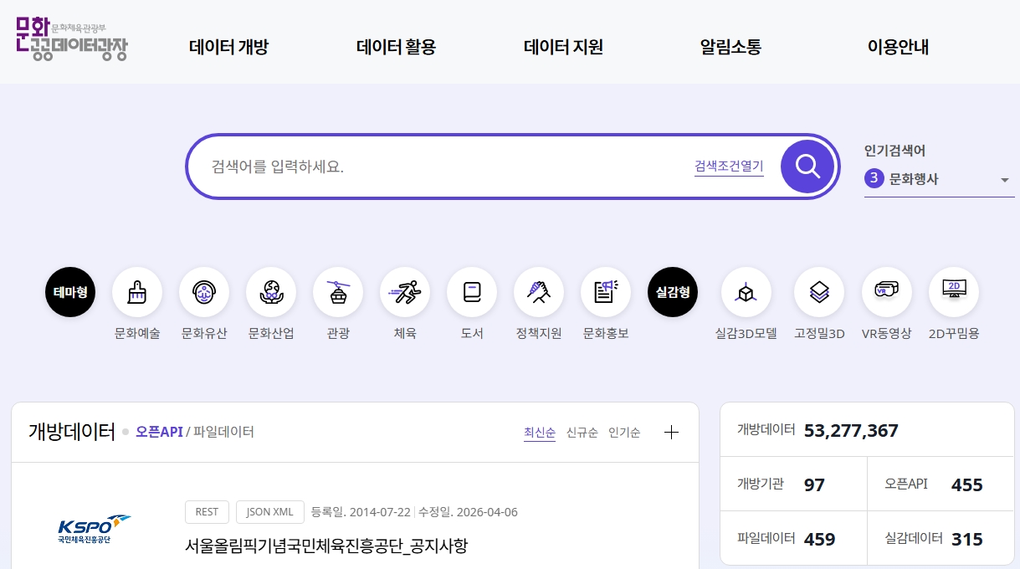Open the 문화유산 heritage category icon
Viewport: 1020px width, 569px height.
click(204, 292)
